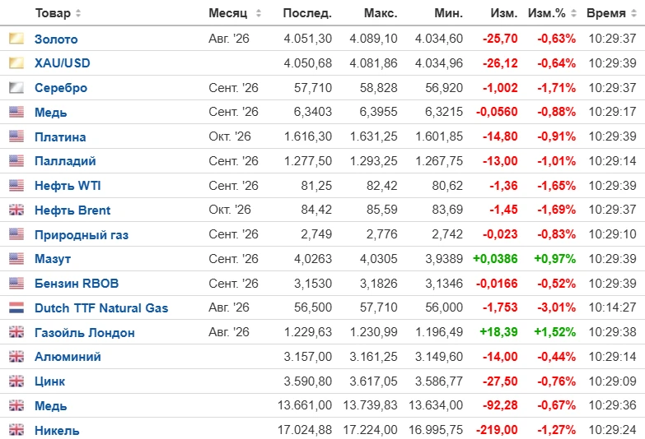The height and width of the screenshot is (439, 645).
Task: Click the gold icon beside XAU/USD
Action: click(x=16, y=62)
